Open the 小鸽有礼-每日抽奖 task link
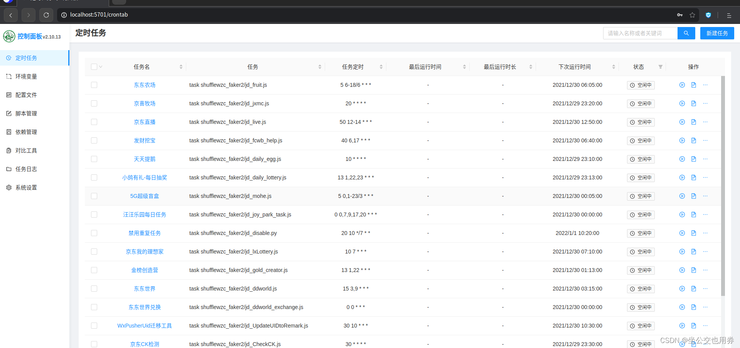740x348 pixels. click(145, 177)
